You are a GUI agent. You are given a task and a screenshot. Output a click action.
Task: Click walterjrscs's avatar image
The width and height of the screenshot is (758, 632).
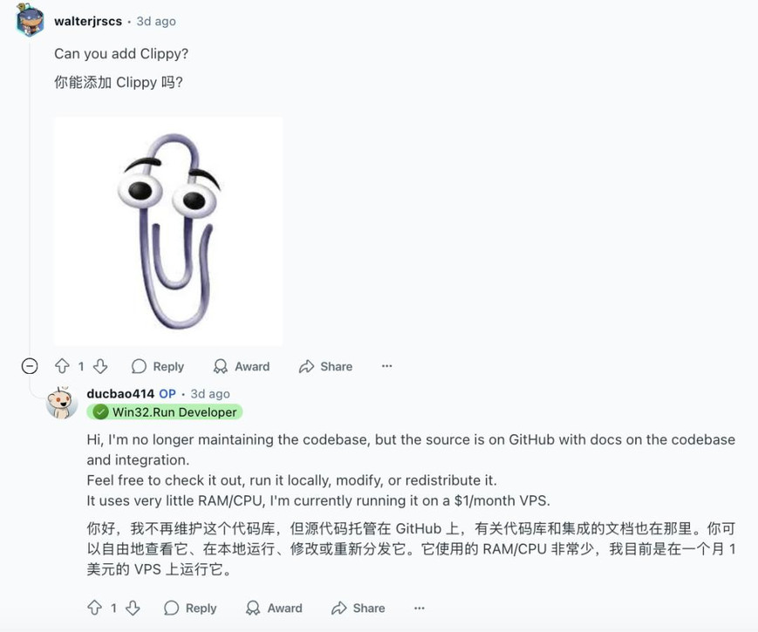coord(30,20)
